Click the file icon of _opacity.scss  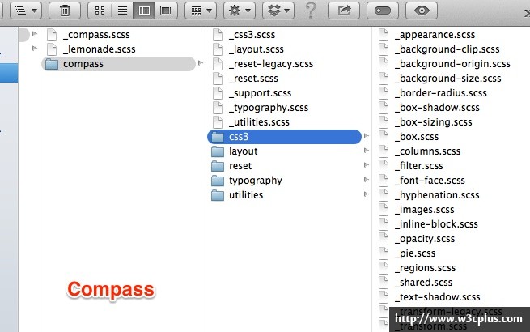point(384,238)
